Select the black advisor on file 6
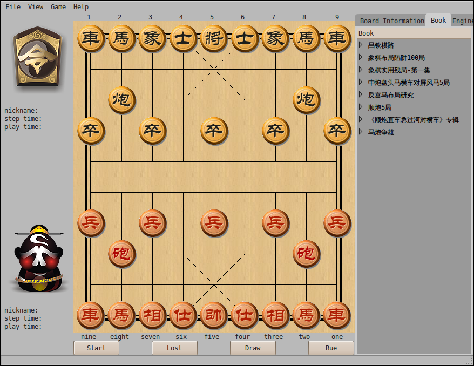Image resolution: width=474 pixels, height=366 pixels. 245,38
